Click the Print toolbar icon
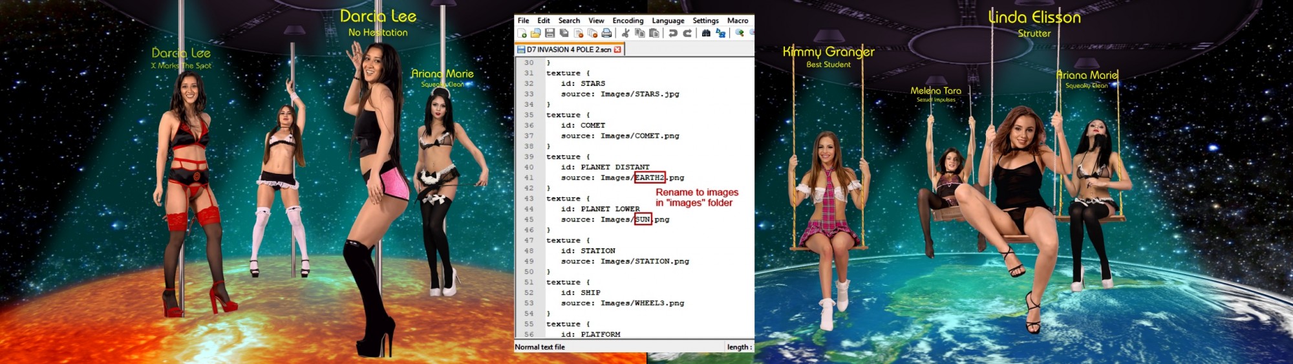The width and height of the screenshot is (1293, 364). point(606,33)
